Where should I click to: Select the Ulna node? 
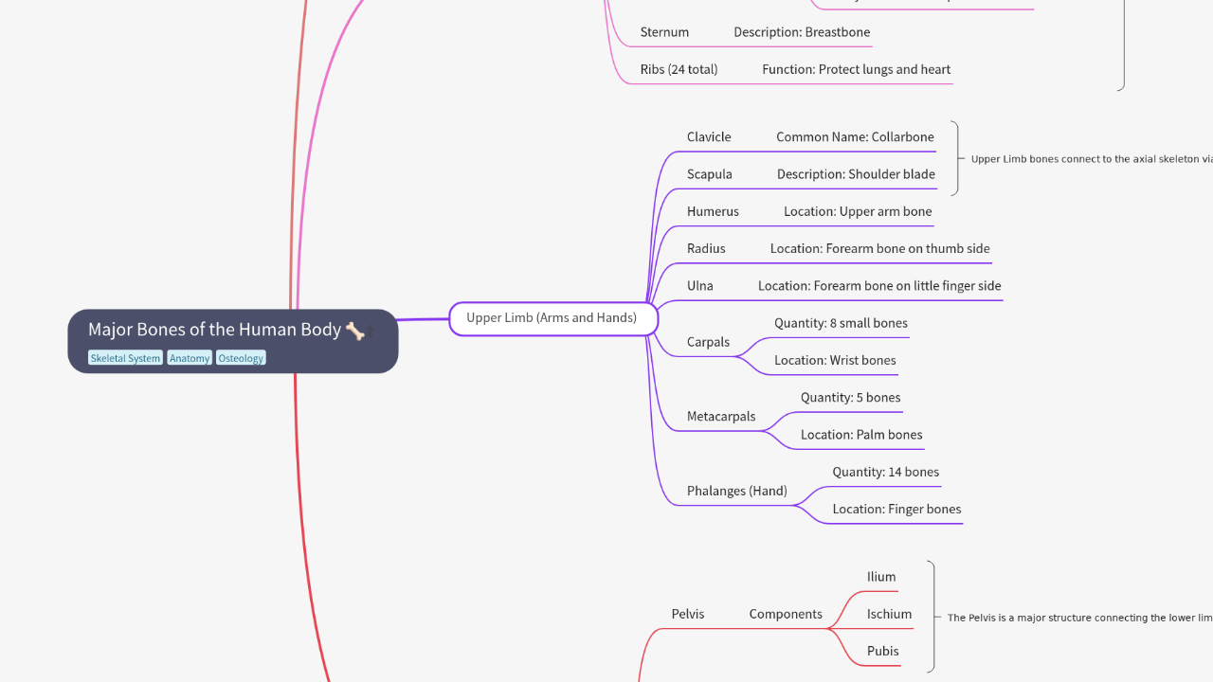pyautogui.click(x=700, y=285)
